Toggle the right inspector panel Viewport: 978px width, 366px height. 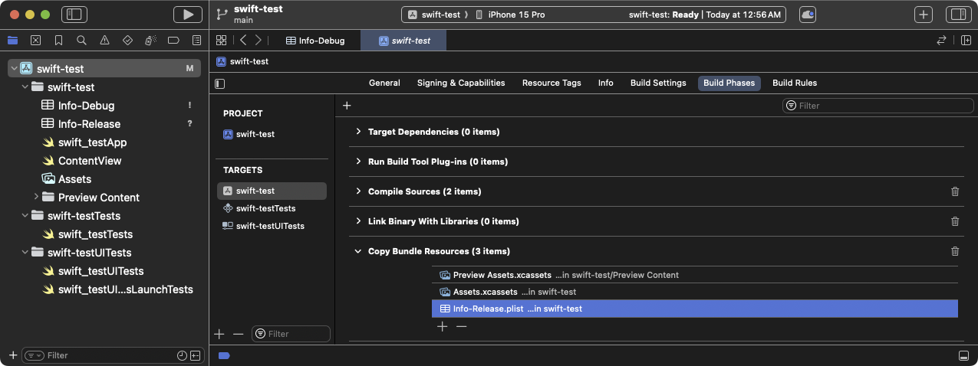pyautogui.click(x=957, y=15)
